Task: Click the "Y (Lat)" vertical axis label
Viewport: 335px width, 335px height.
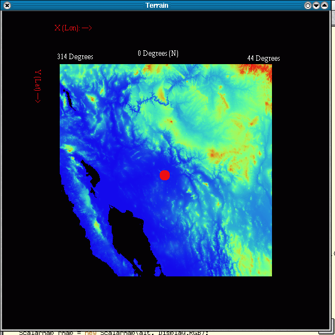Action: pyautogui.click(x=38, y=80)
